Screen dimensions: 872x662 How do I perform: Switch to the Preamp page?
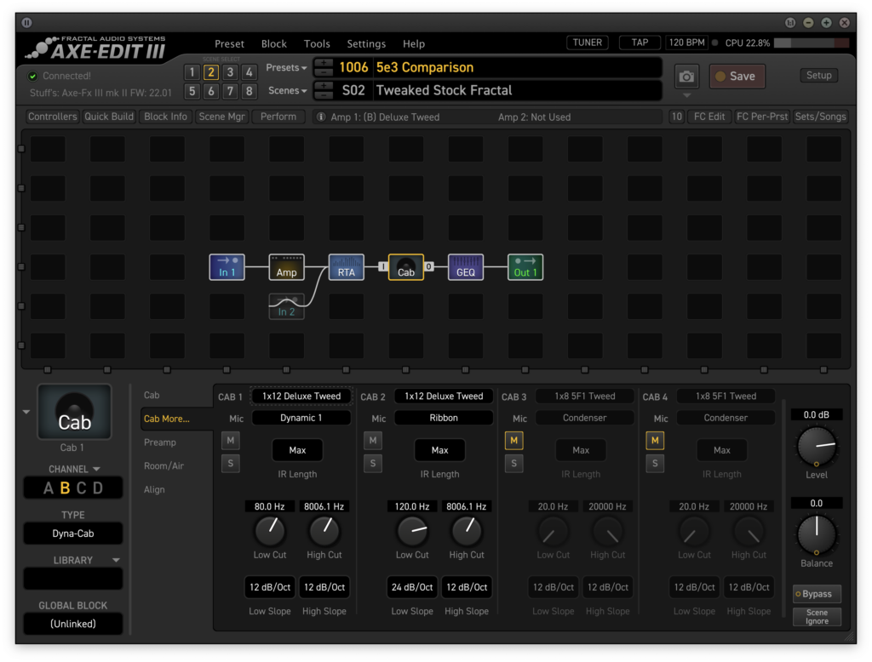(x=160, y=442)
